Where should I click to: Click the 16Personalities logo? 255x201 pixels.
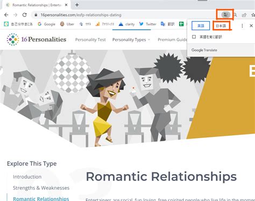37,39
